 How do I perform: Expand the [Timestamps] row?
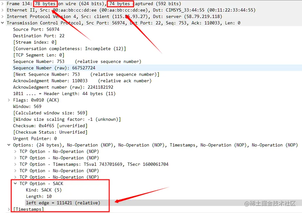[x=9, y=209]
